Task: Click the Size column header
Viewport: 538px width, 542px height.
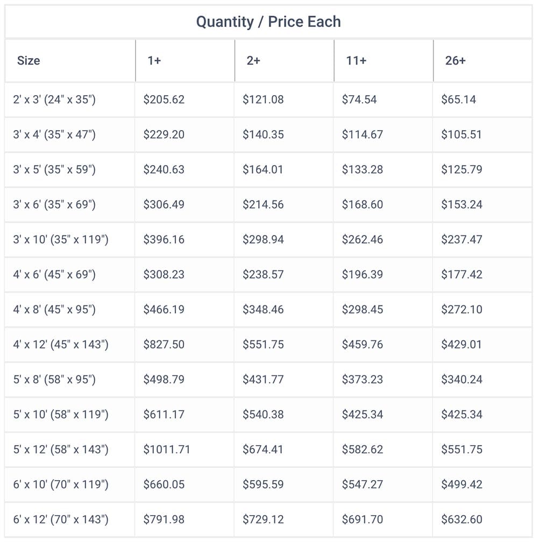Action: point(29,60)
